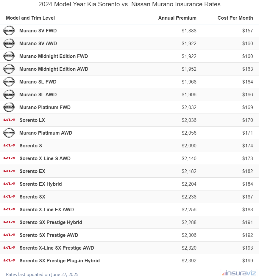Click the 'Model and Trim Level' column header

tap(30, 18)
